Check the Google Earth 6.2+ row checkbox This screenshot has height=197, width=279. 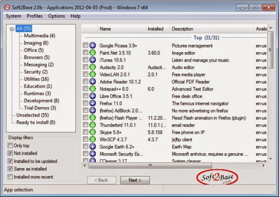pyautogui.click(x=86, y=146)
